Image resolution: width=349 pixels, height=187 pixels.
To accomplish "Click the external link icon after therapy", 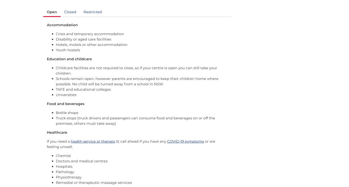I will coord(118,142).
